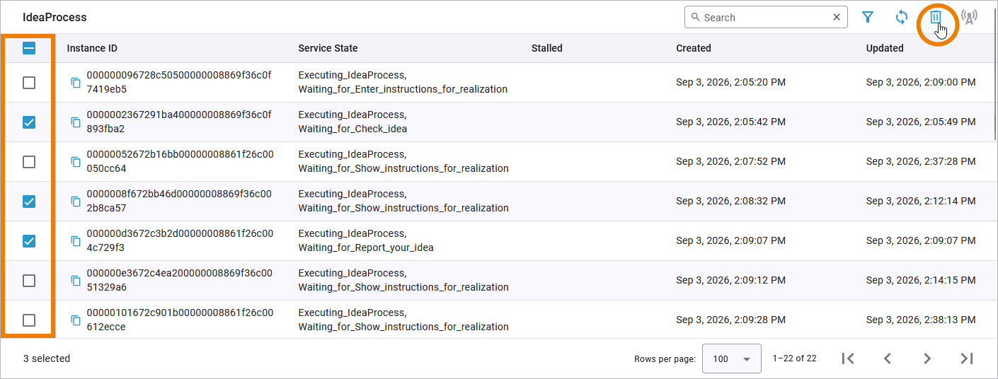
Task: Click the Waiting_for_Report_your_idea state text
Action: pos(366,247)
